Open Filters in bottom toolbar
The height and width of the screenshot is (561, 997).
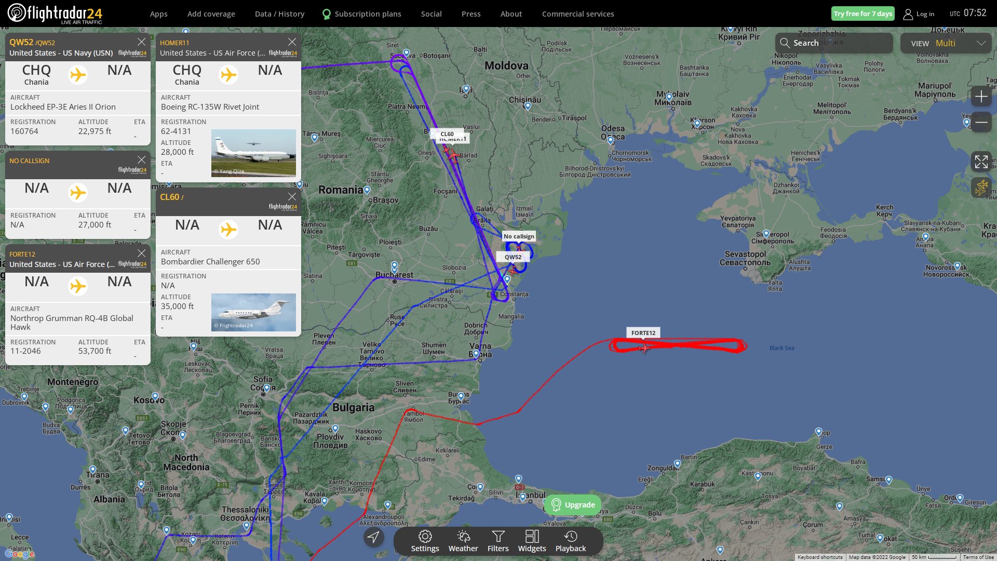pyautogui.click(x=498, y=541)
